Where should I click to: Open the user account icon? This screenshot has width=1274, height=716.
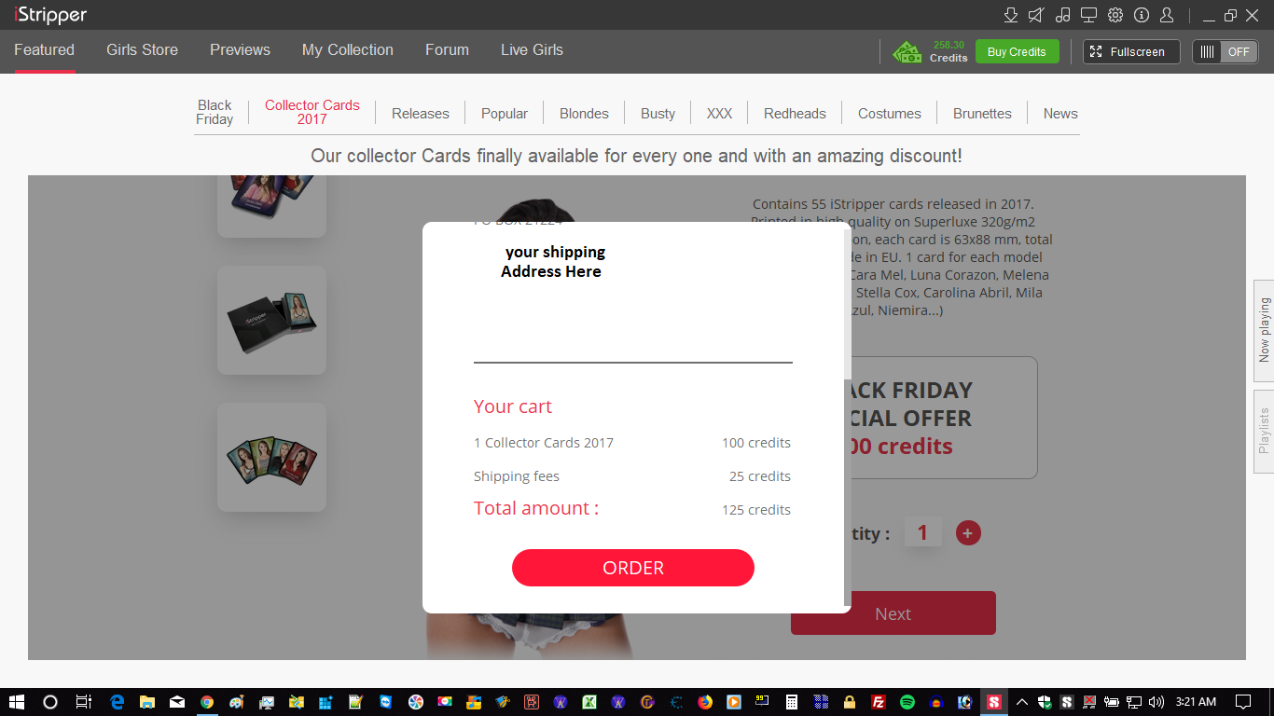pyautogui.click(x=1167, y=15)
